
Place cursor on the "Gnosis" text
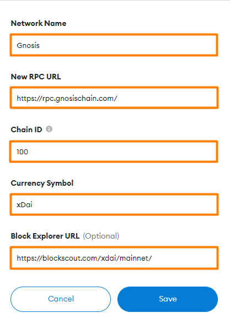pos(28,46)
